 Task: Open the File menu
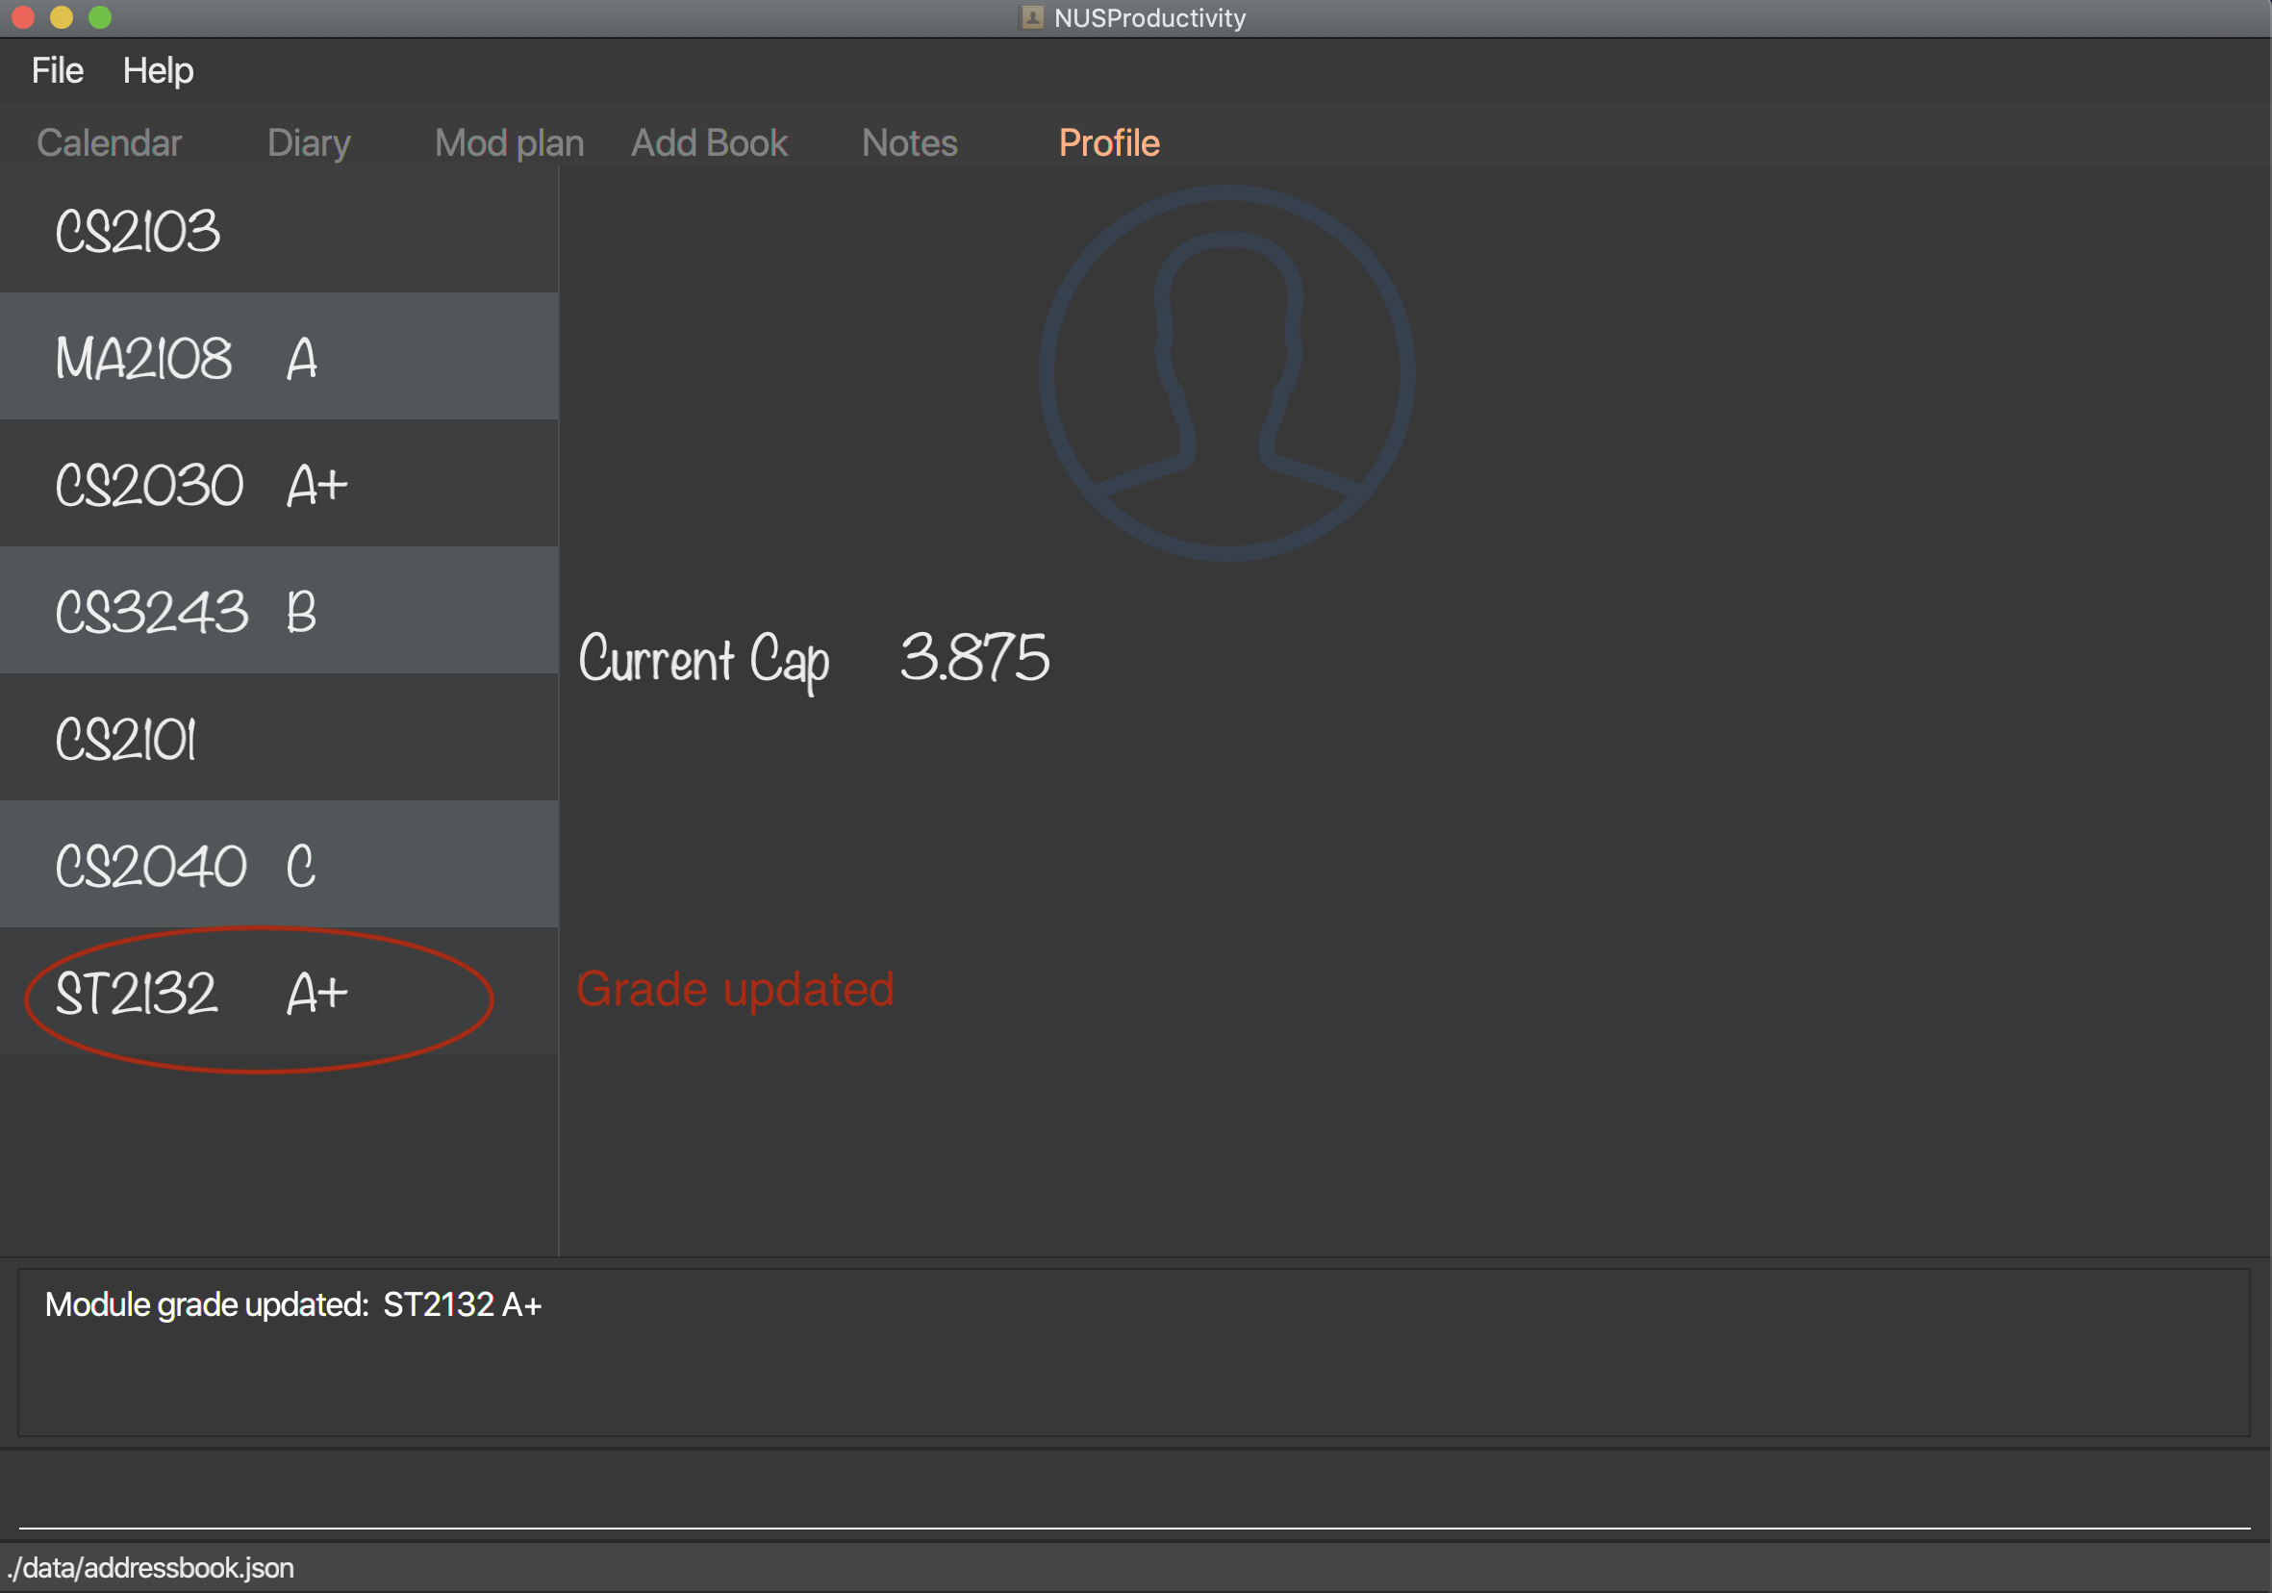pyautogui.click(x=58, y=70)
